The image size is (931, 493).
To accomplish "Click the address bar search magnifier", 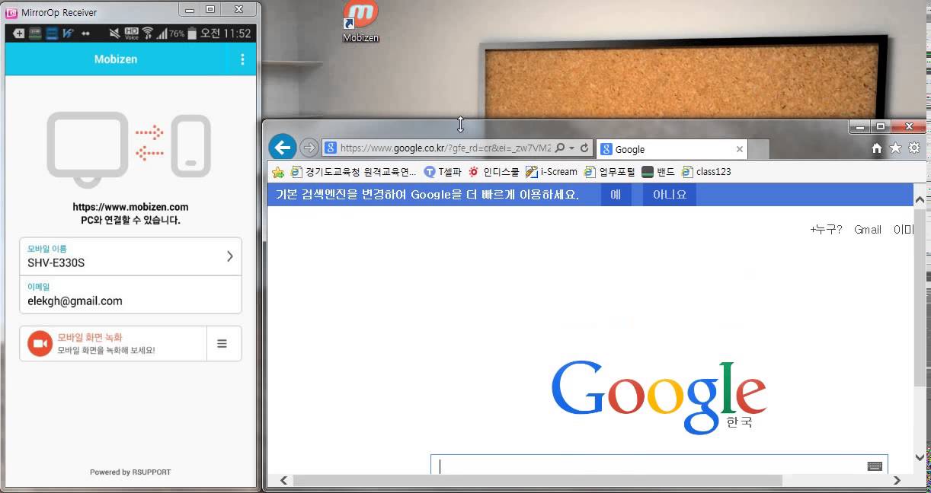I will point(560,148).
